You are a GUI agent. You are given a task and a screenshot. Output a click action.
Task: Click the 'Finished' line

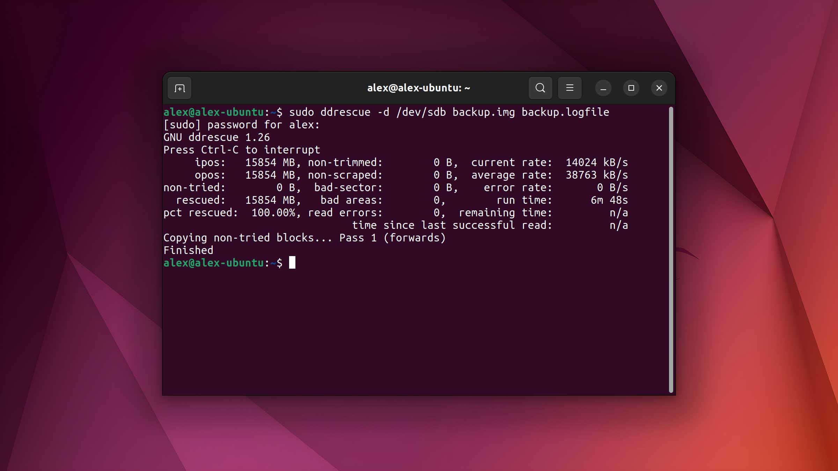pos(188,250)
